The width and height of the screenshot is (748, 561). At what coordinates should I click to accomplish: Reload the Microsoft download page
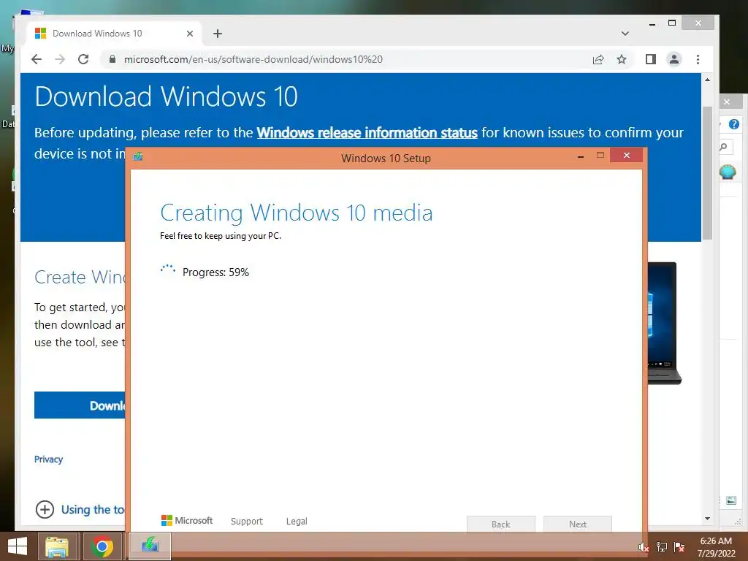coord(83,59)
